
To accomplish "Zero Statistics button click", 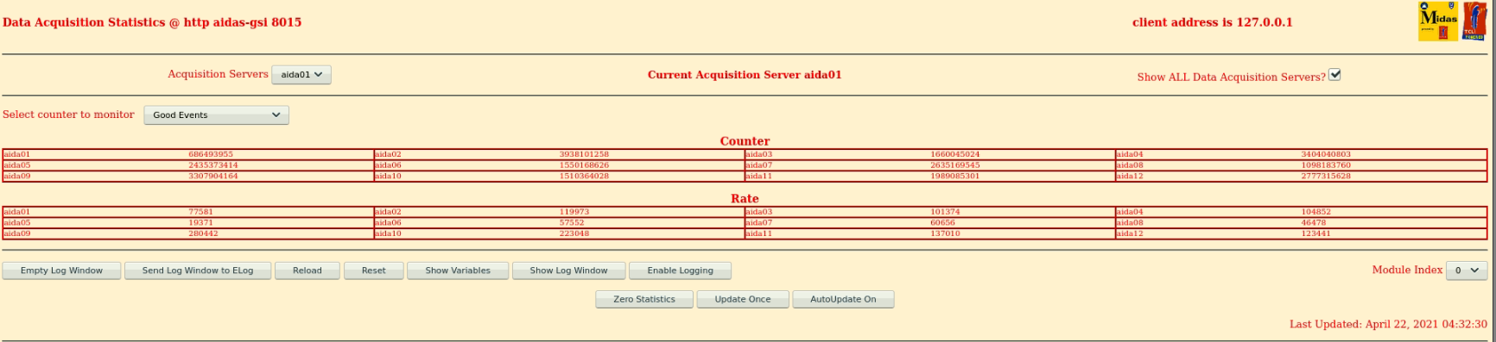I will [644, 299].
